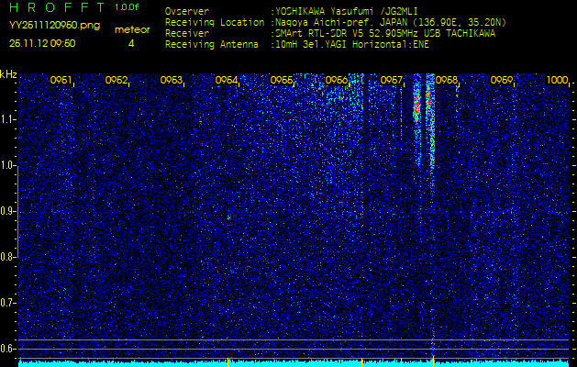Click the 0952 time axis label
The height and width of the screenshot is (367, 577).
coord(117,80)
